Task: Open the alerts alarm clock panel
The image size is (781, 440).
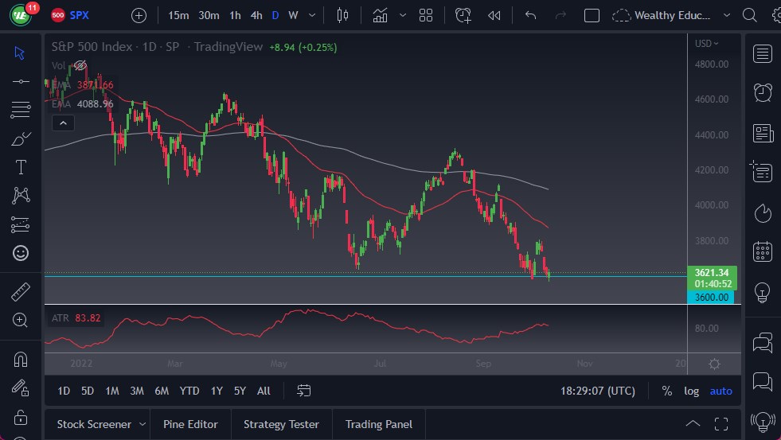Action: 762,92
